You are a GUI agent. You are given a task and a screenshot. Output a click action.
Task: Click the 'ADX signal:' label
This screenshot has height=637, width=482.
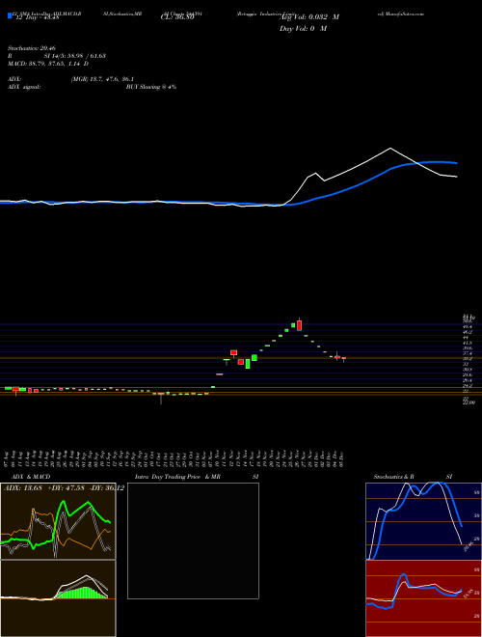click(x=23, y=87)
